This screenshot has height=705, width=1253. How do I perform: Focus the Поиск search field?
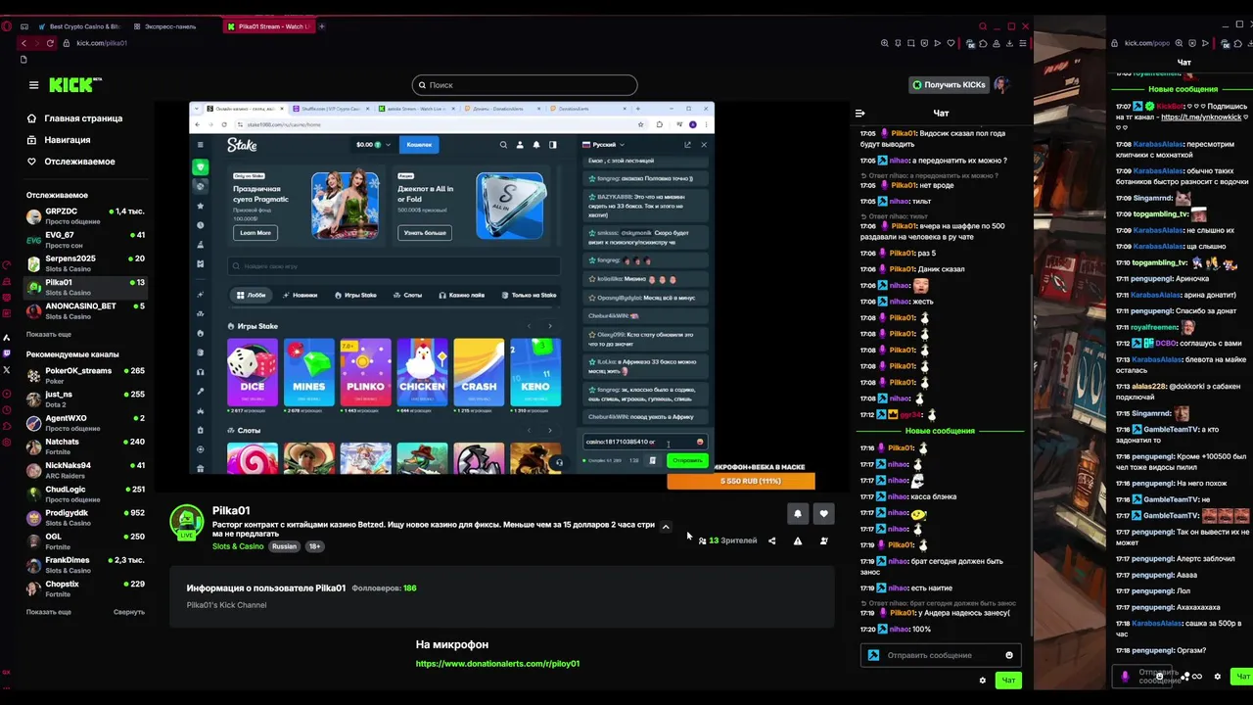525,85
